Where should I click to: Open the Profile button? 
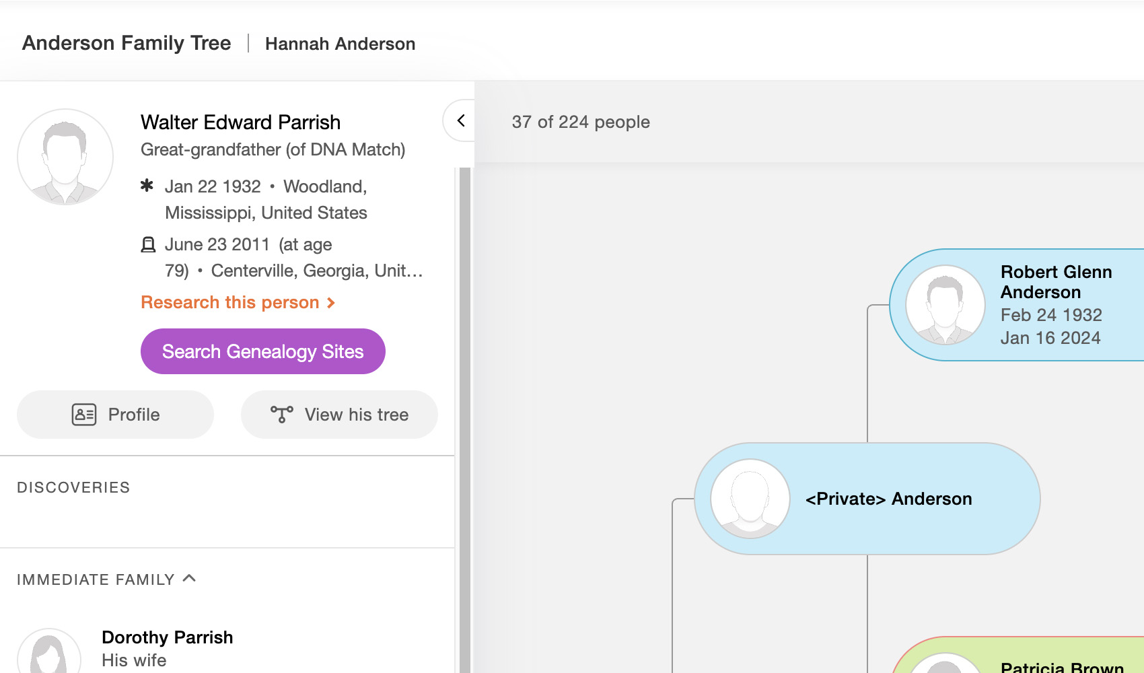coord(116,415)
